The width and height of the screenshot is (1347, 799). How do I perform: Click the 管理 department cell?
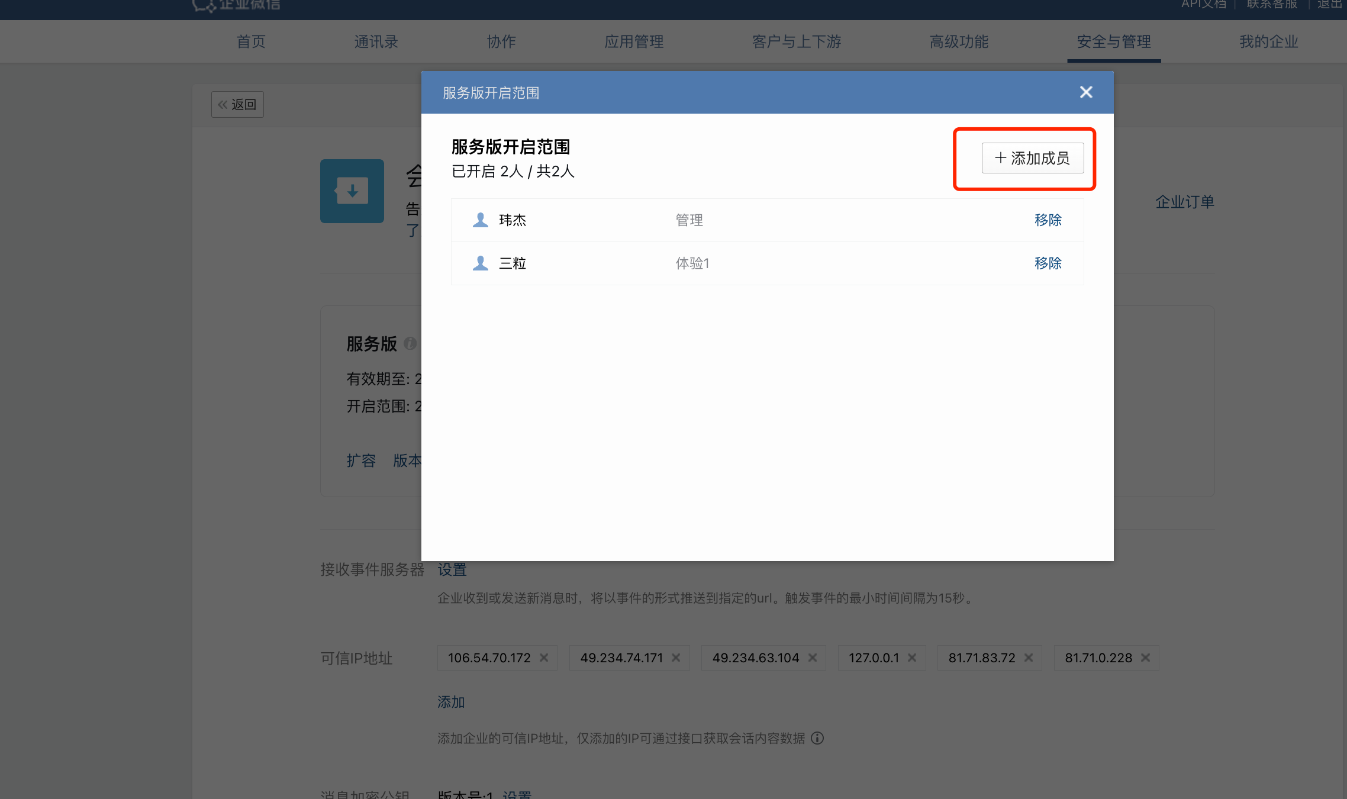click(x=689, y=220)
